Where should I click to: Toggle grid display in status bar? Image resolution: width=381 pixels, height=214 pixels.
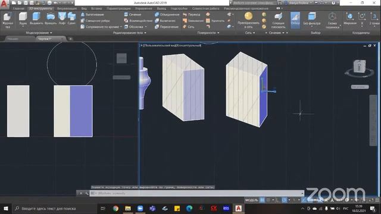[262, 200]
